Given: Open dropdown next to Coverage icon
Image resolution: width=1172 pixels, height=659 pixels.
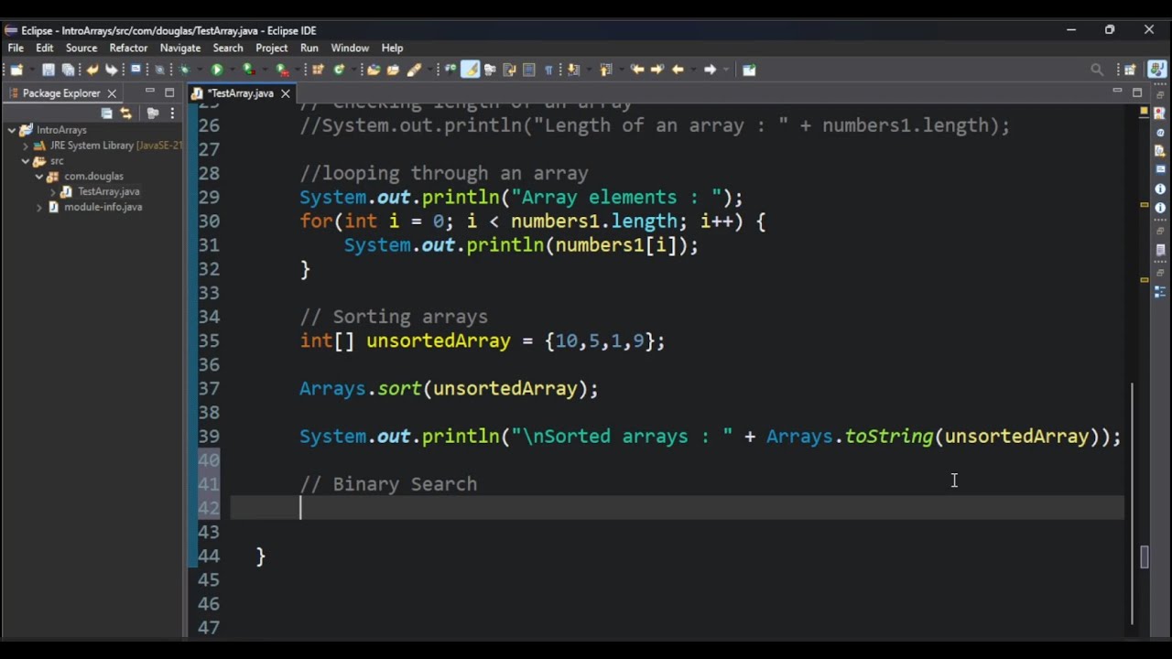Looking at the screenshot, I should tap(264, 70).
